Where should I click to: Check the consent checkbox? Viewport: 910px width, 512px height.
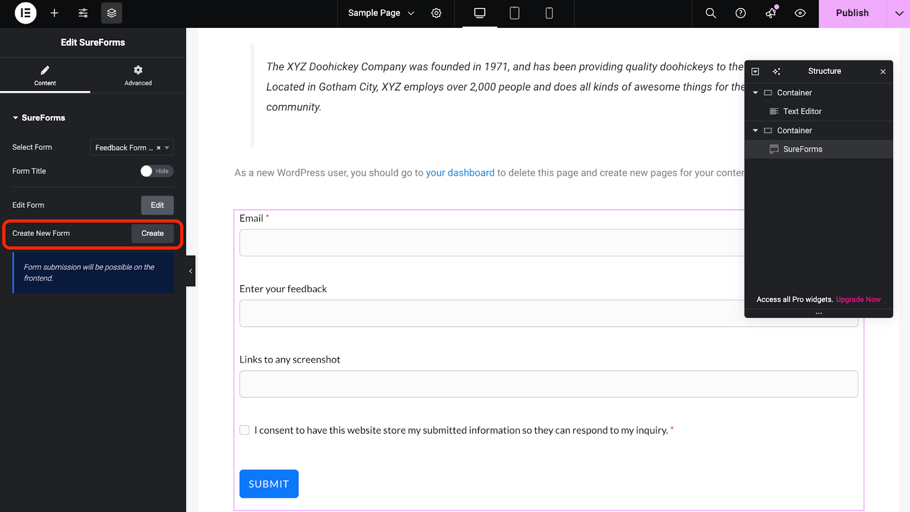click(245, 430)
